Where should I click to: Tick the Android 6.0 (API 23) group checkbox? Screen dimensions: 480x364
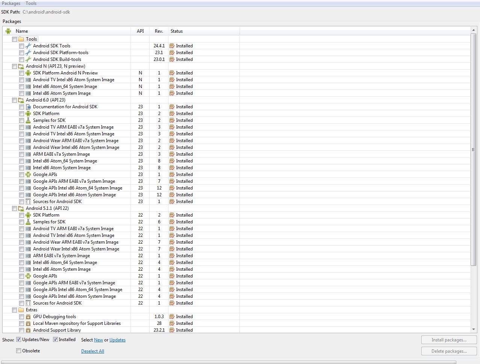pyautogui.click(x=14, y=100)
